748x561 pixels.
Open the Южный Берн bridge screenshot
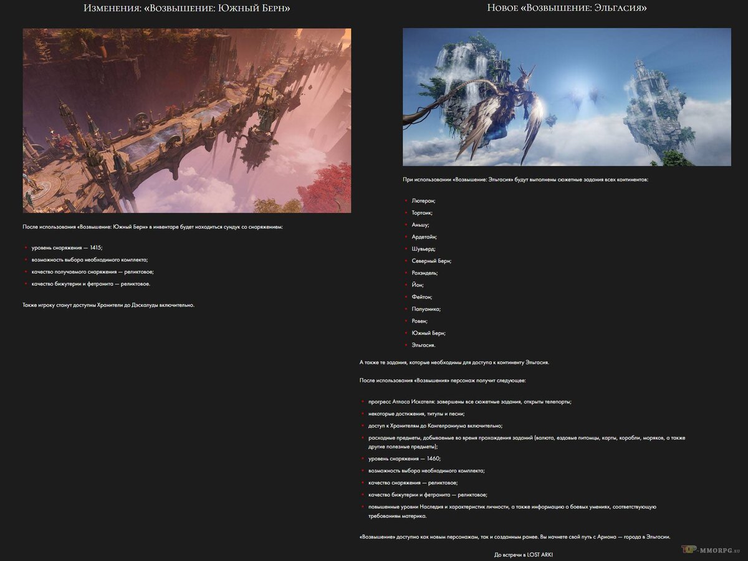(187, 120)
